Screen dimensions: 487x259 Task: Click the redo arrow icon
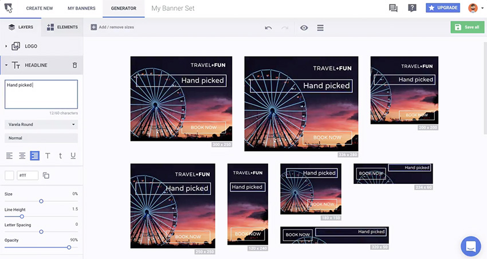pyautogui.click(x=285, y=28)
